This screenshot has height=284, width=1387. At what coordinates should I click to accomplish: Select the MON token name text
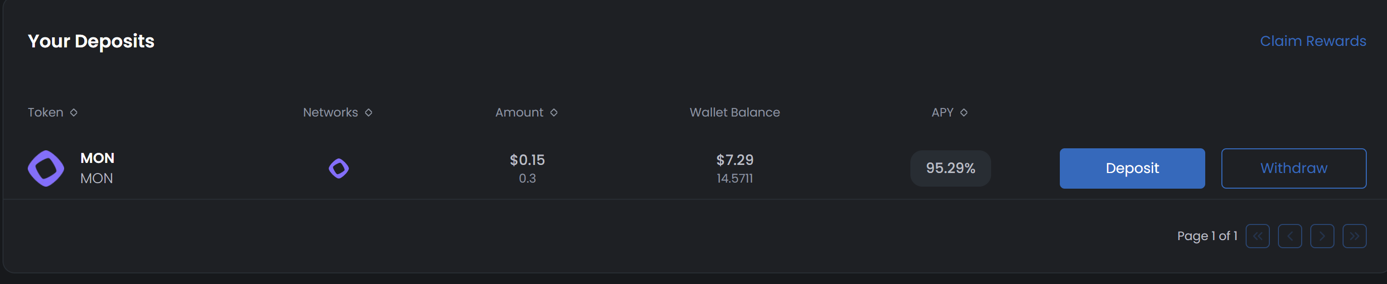click(x=97, y=158)
